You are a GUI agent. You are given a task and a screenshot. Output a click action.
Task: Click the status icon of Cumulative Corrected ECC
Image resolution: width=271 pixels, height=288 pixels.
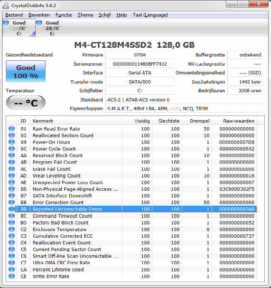(x=12, y=236)
